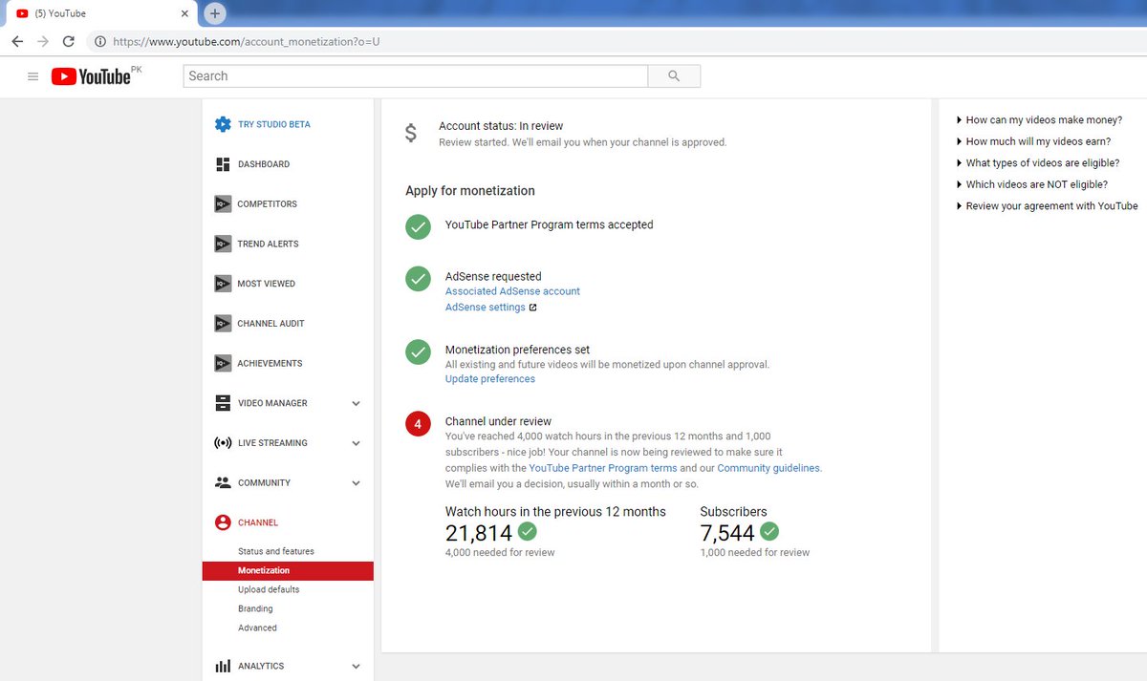
Task: Click the dollar sign account status icon
Action: 411,134
